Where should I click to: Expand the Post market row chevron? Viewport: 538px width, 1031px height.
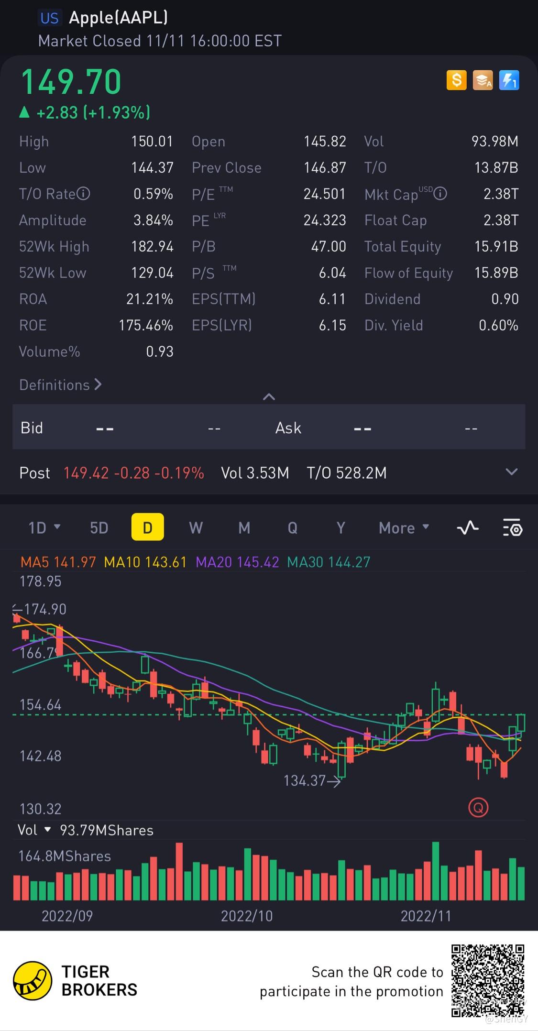(512, 472)
